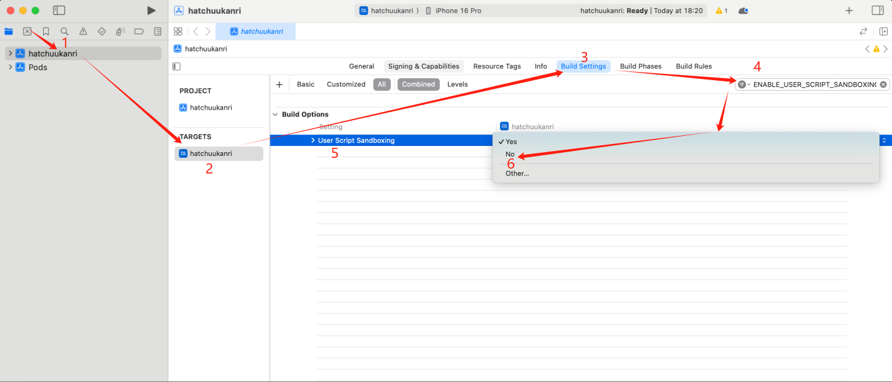Screen dimensions: 892x382
Task: Switch to the General tab
Action: (361, 66)
